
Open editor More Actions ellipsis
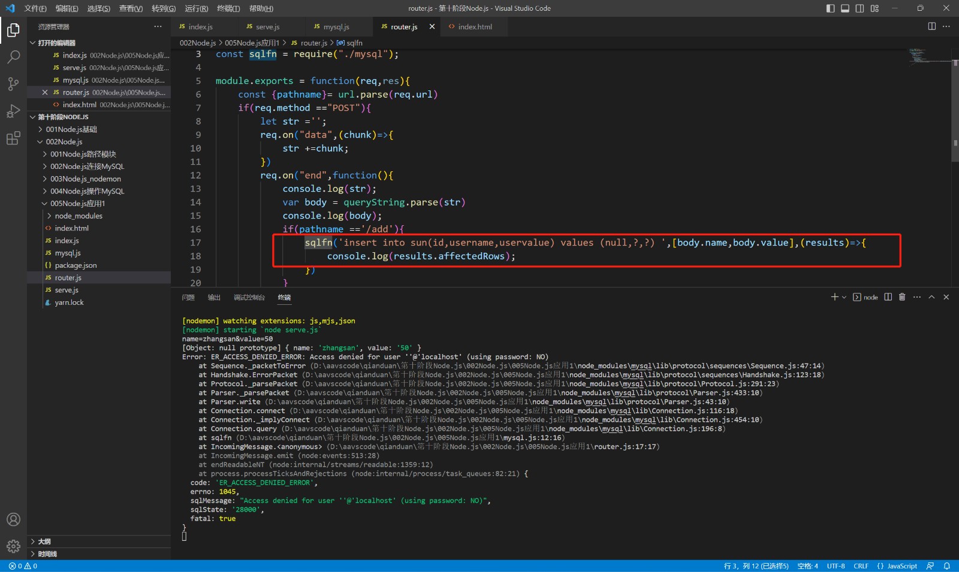tap(946, 26)
